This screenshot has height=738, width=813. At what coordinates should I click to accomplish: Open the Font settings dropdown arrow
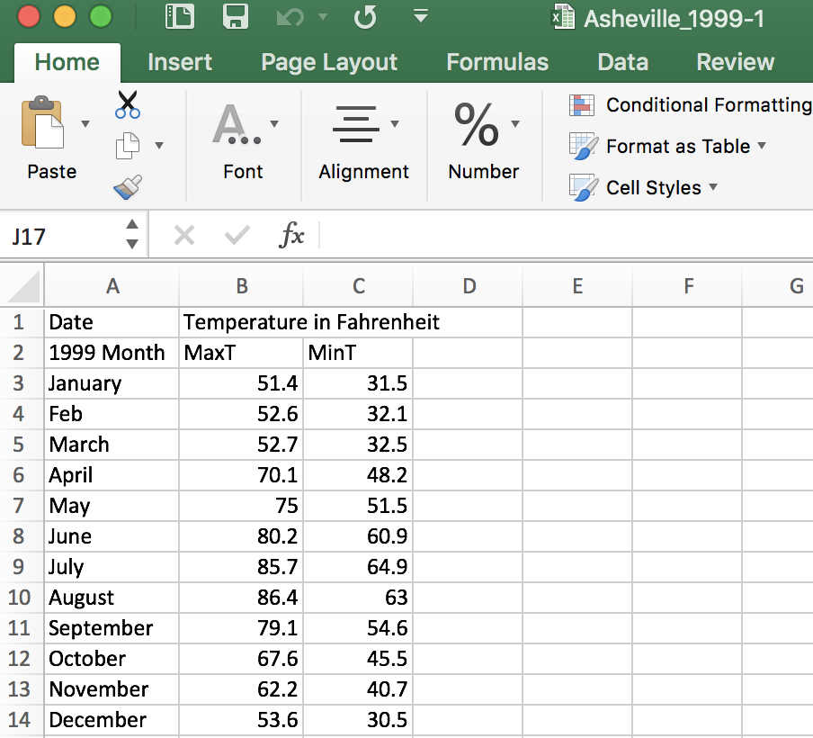275,122
